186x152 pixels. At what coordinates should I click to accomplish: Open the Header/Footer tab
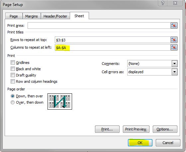[55, 16]
